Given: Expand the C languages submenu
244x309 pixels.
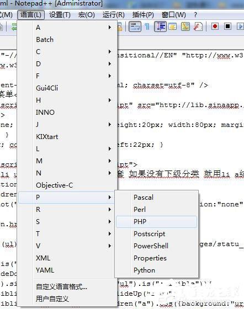Looking at the screenshot, I should click(66, 52).
